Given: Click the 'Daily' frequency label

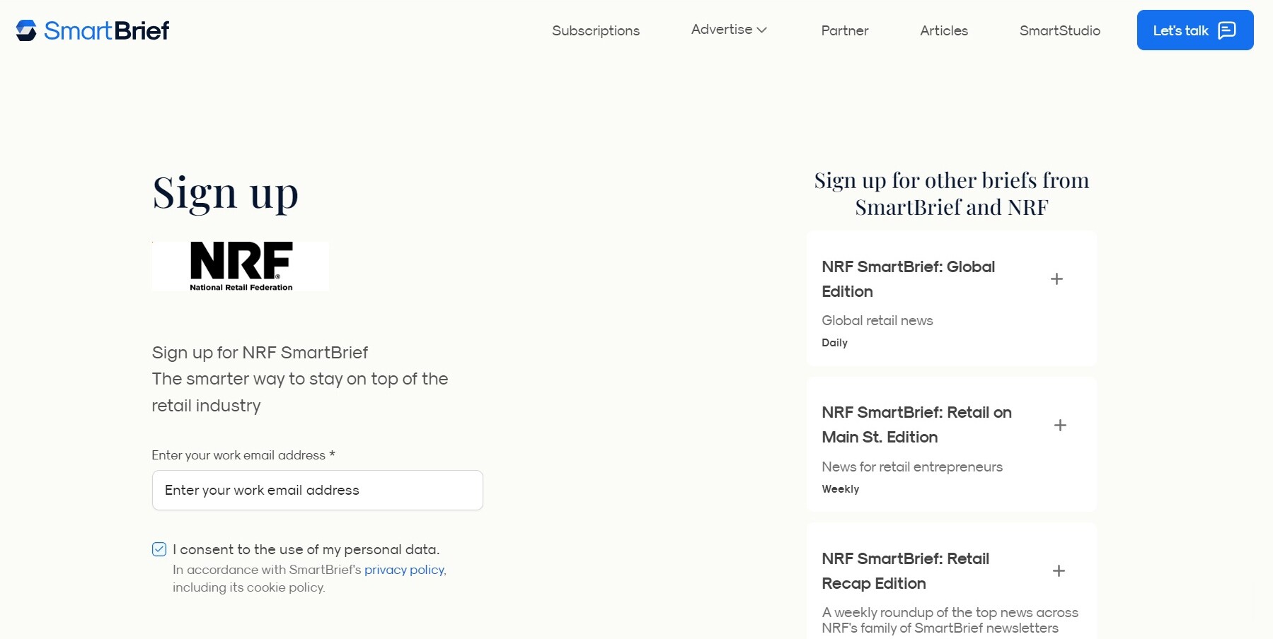Looking at the screenshot, I should tap(835, 343).
